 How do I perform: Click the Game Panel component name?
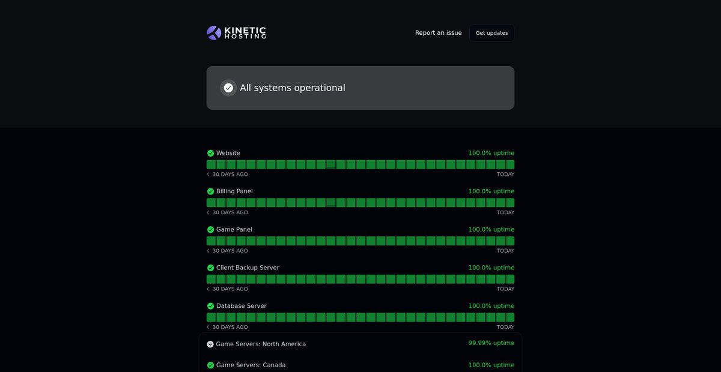(234, 230)
